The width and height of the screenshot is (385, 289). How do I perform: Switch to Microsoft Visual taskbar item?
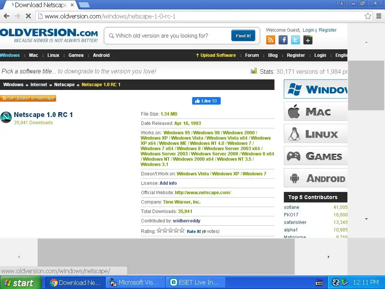click(x=135, y=283)
